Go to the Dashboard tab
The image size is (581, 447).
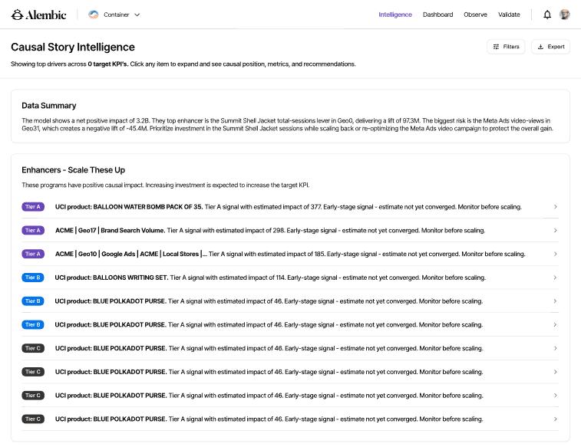pyautogui.click(x=437, y=15)
